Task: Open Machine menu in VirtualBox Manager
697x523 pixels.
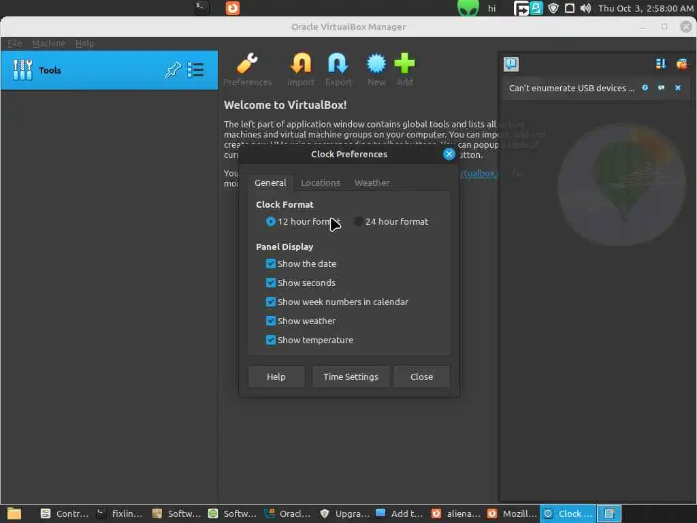Action: tap(49, 43)
